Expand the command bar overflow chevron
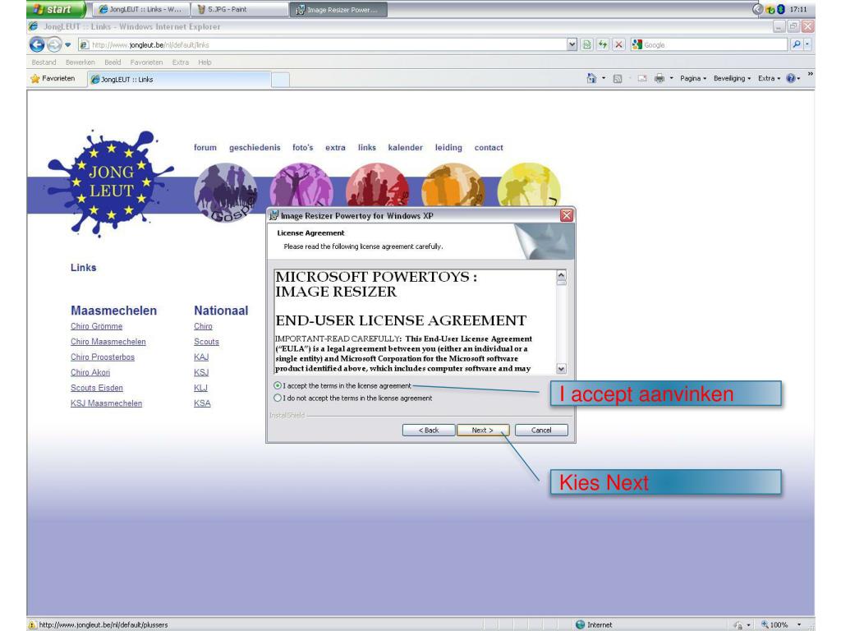 [810, 74]
